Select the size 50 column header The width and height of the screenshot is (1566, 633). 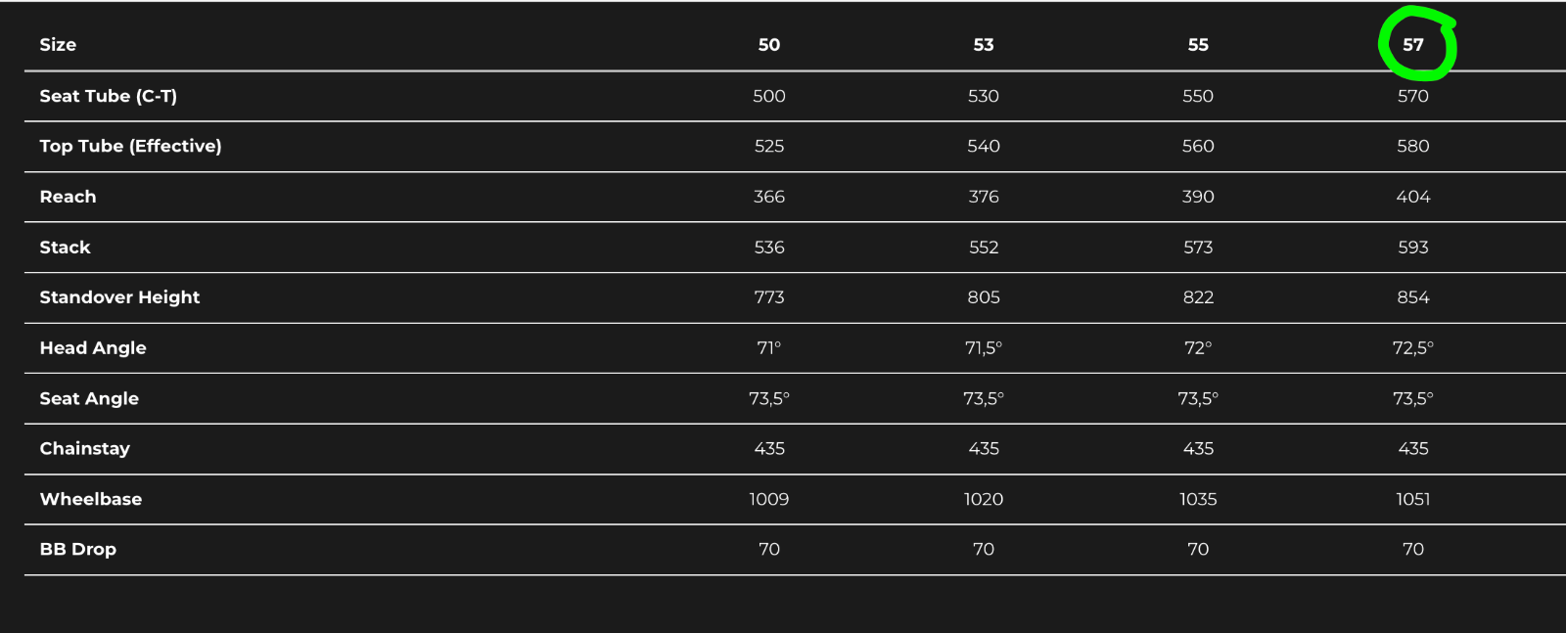769,45
